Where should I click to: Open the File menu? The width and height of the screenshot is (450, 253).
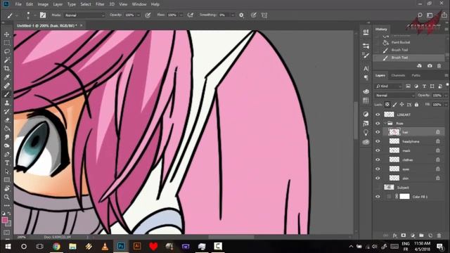18,4
